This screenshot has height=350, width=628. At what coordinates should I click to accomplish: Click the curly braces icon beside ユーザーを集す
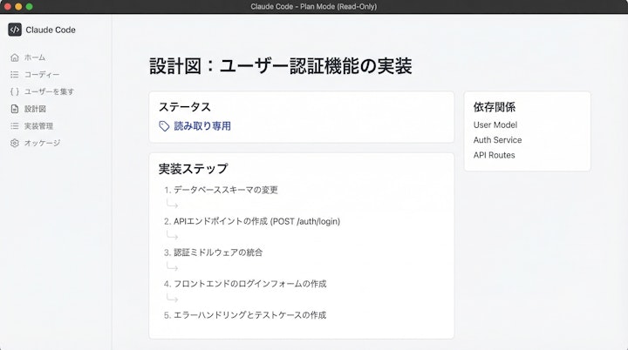click(15, 91)
